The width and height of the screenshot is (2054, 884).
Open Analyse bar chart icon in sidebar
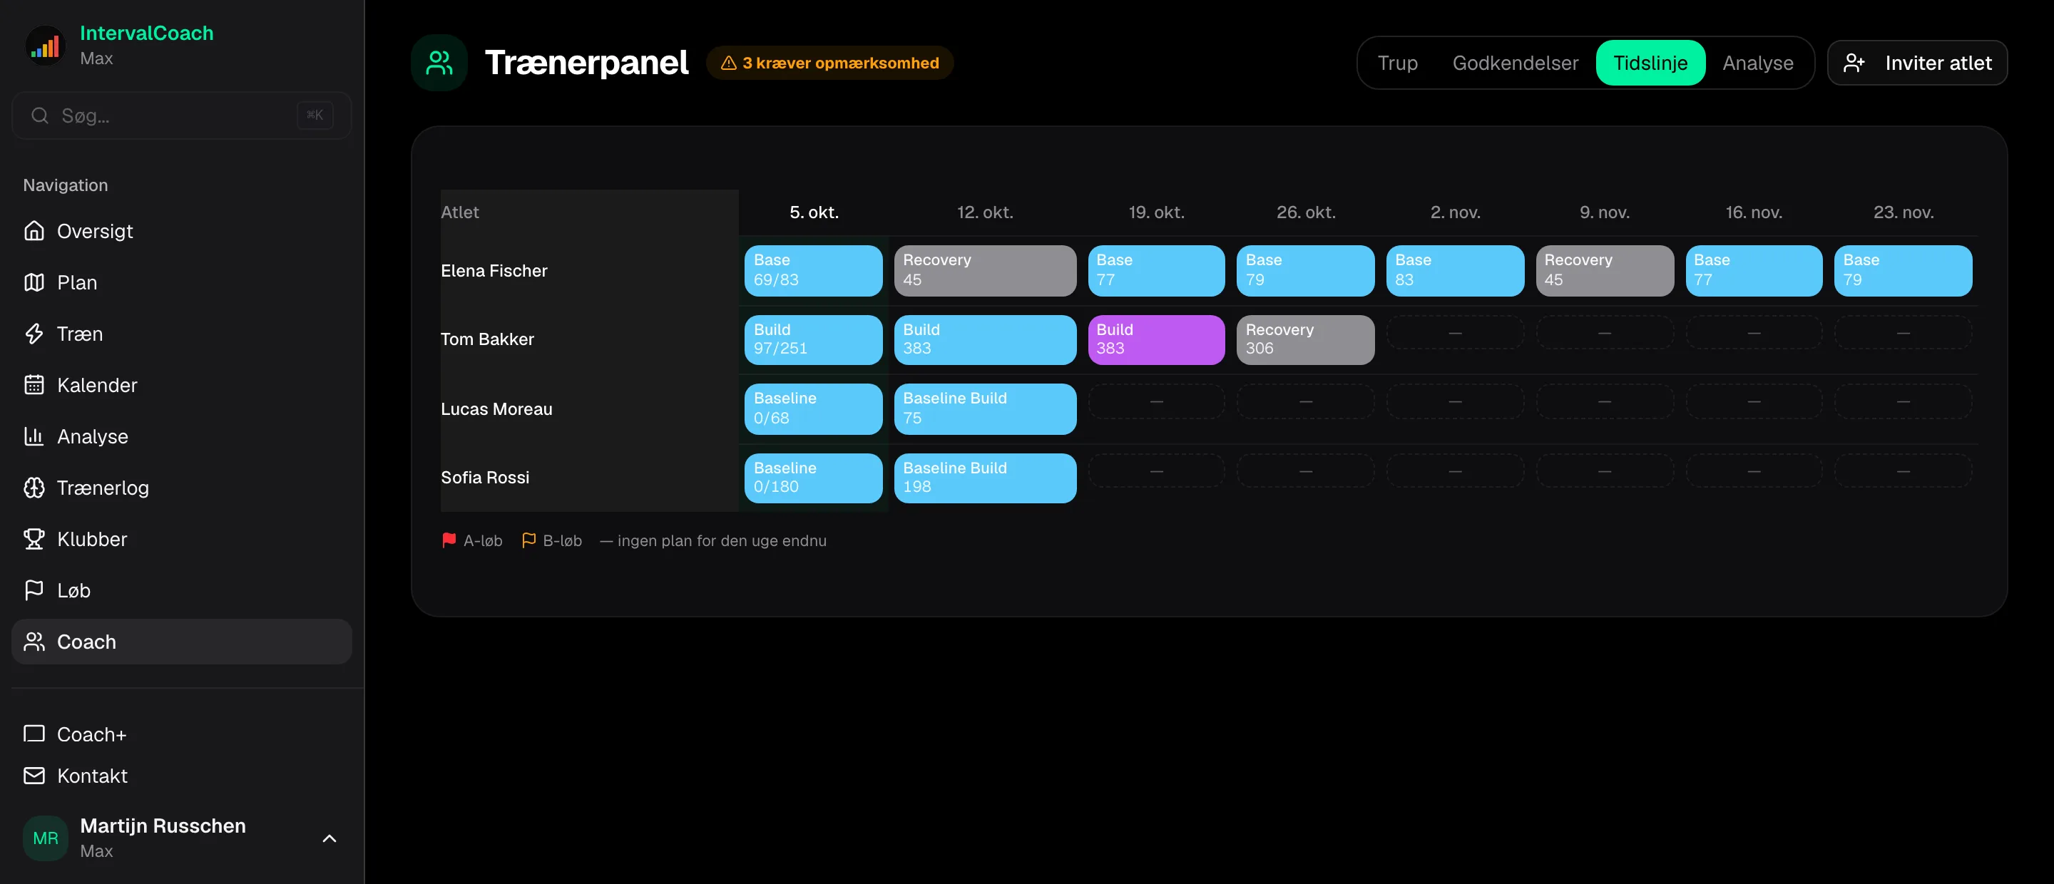coord(34,436)
